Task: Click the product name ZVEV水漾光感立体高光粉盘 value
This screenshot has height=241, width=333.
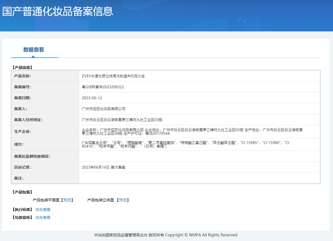Action: (x=113, y=76)
